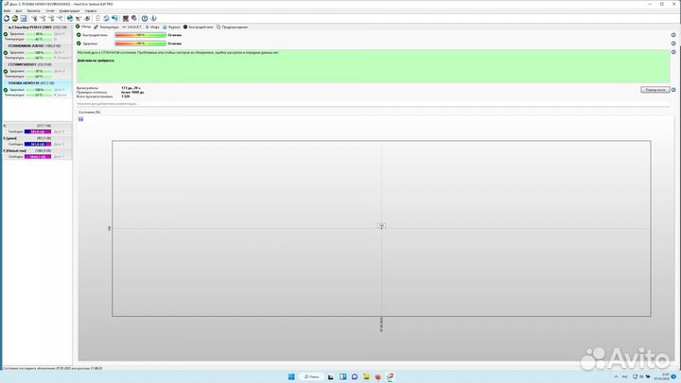Click help icon next to Повтор теста
The height and width of the screenshot is (383, 681).
673,90
